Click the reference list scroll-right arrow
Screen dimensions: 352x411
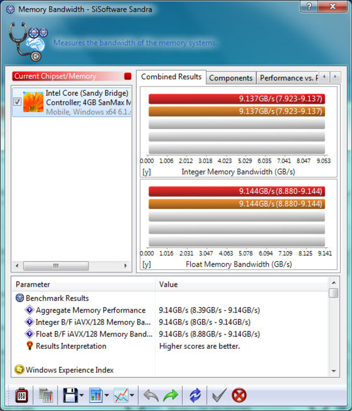point(126,266)
